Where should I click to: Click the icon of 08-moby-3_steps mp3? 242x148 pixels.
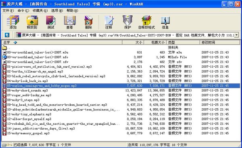point(4,100)
